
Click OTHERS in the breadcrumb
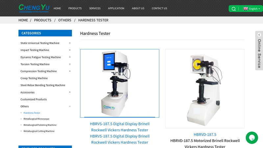(65, 20)
